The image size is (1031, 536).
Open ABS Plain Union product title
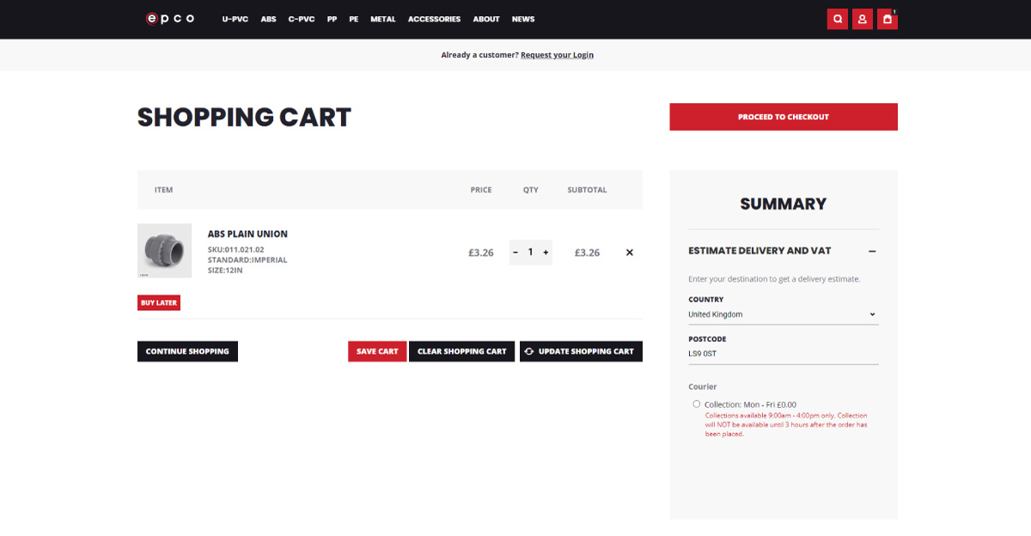pyautogui.click(x=247, y=234)
